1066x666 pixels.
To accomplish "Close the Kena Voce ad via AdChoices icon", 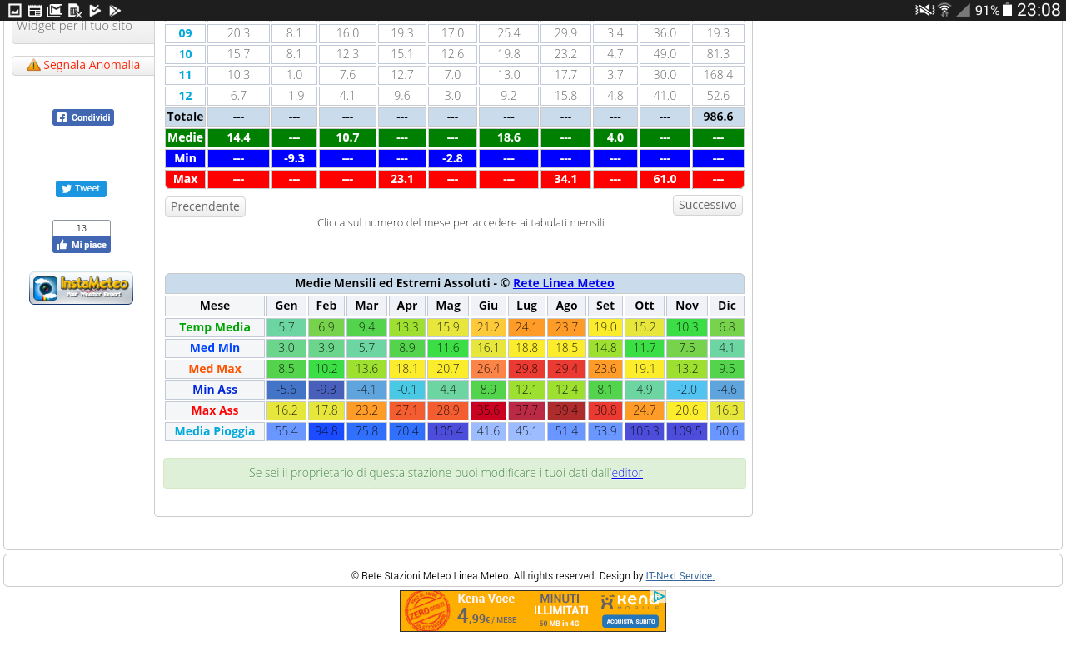I will click(658, 597).
